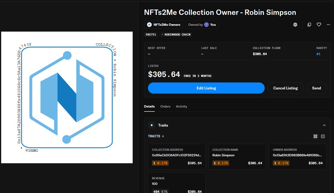Click the ERC721 tag
Viewport: 334px width, 193px height.
point(151,35)
